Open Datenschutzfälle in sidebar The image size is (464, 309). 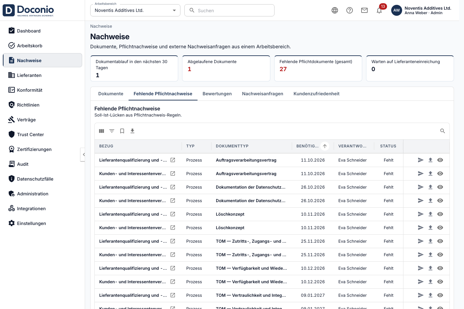(x=43, y=179)
